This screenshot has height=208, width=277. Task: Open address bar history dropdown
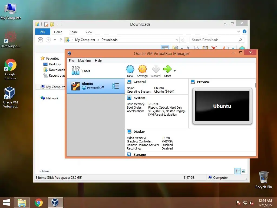[177, 40]
